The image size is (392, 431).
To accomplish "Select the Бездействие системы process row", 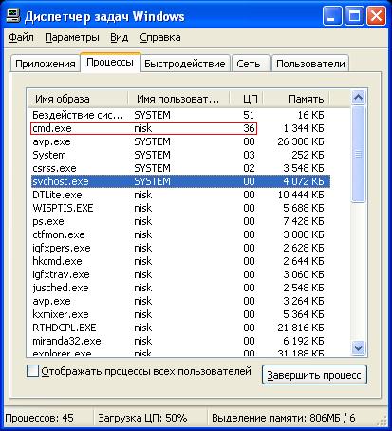I will point(180,115).
